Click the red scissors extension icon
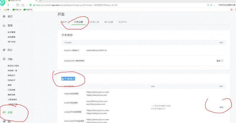Screen dimensions: 236x123 click(231, 10)
